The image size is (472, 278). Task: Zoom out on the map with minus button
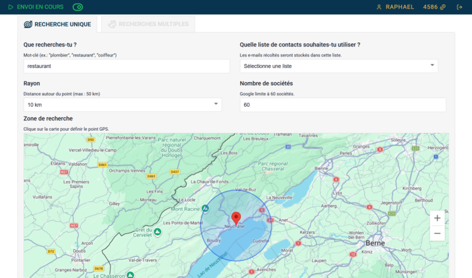(x=438, y=233)
